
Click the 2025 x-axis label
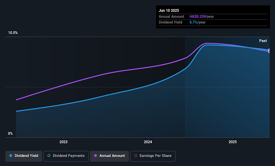[233, 142]
